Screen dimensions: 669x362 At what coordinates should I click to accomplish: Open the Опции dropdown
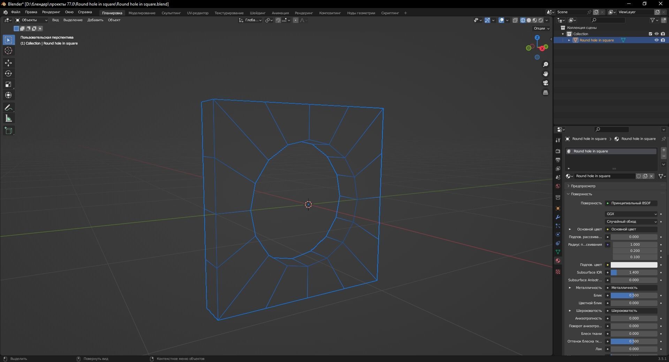coord(541,29)
